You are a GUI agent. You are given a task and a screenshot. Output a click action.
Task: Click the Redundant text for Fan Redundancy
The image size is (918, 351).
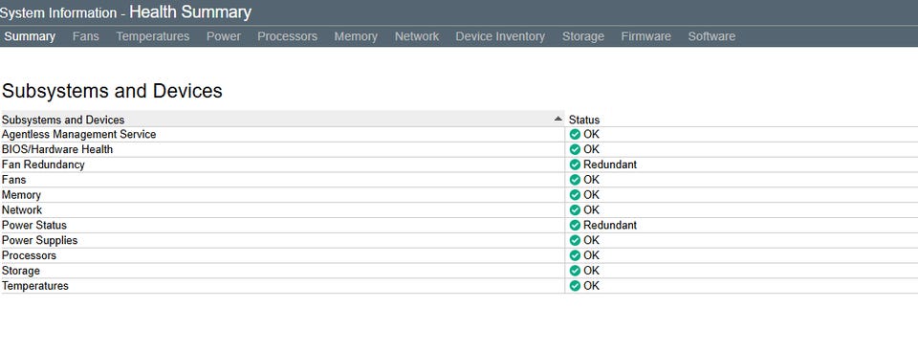(610, 165)
